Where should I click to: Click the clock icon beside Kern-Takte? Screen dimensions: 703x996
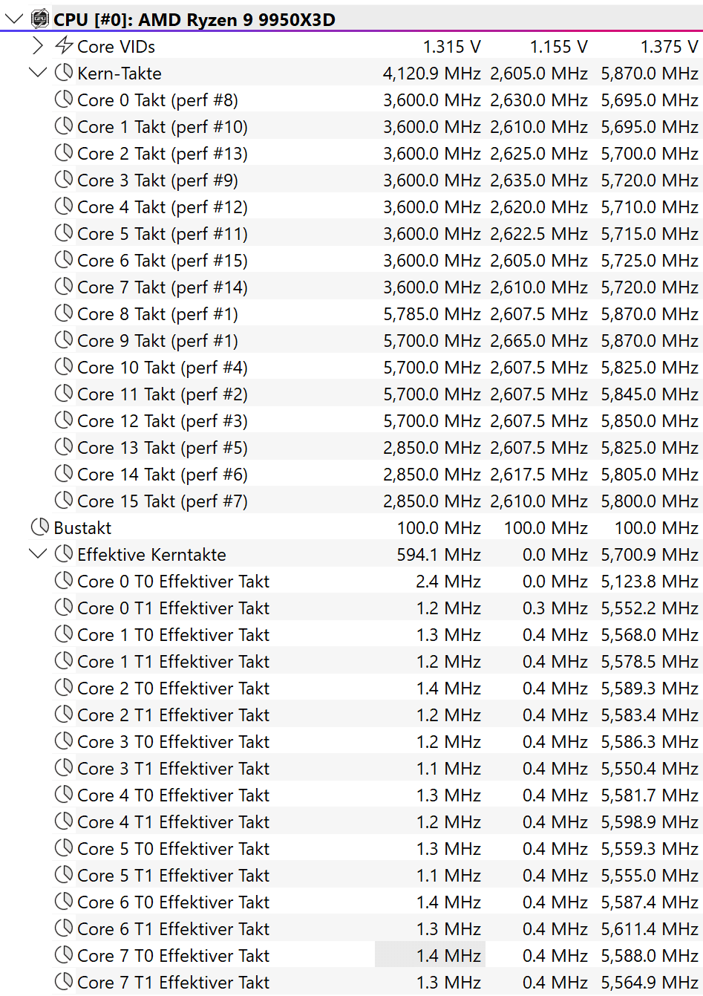click(64, 73)
